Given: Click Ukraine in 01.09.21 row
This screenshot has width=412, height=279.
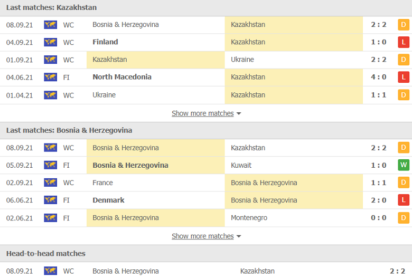Looking at the screenshot, I should point(242,60).
